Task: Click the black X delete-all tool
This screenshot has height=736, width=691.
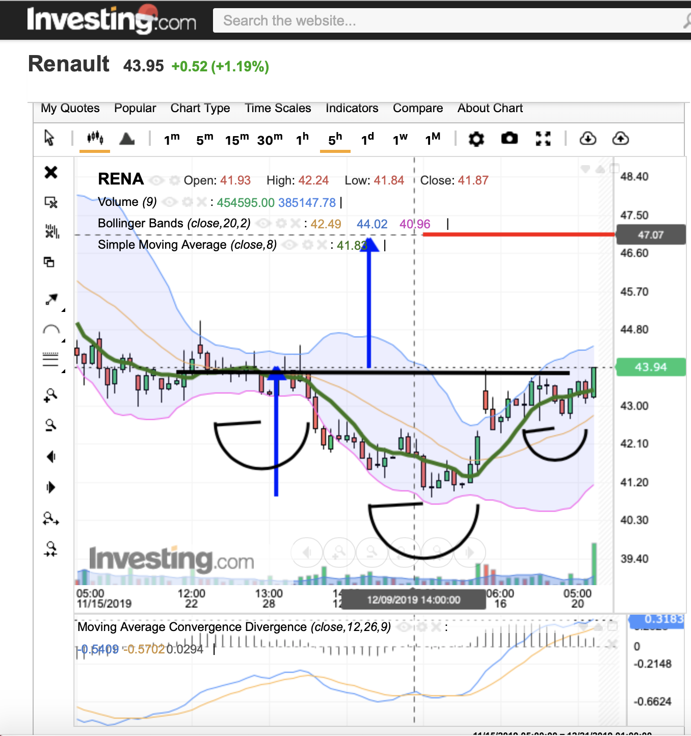Action: 51,172
